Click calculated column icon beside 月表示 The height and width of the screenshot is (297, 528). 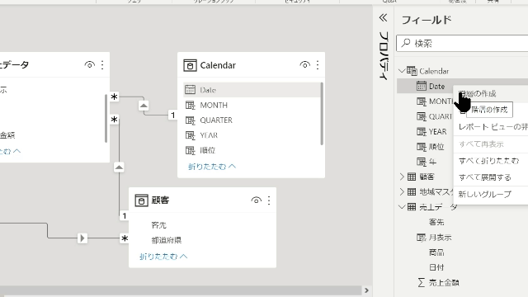pyautogui.click(x=422, y=238)
